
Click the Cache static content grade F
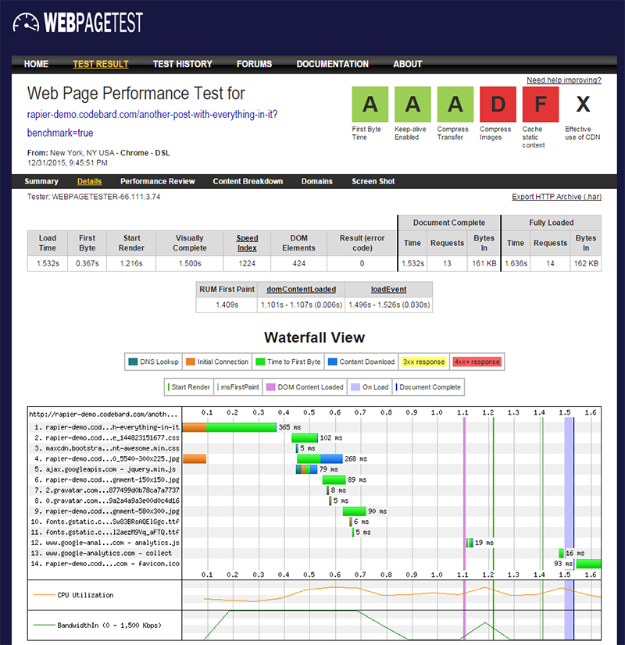click(541, 104)
